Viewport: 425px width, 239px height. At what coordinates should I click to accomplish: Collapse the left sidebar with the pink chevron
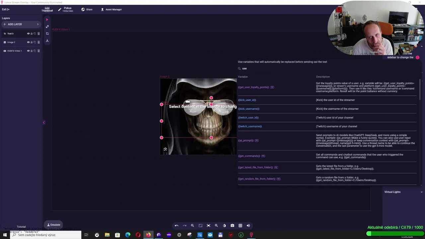click(x=43, y=122)
